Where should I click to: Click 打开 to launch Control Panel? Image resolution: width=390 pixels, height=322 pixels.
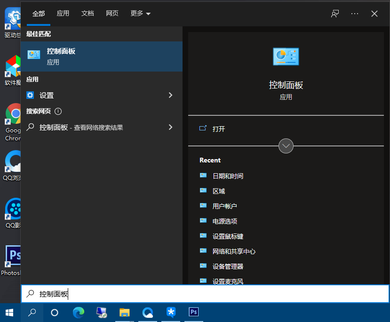pos(219,129)
